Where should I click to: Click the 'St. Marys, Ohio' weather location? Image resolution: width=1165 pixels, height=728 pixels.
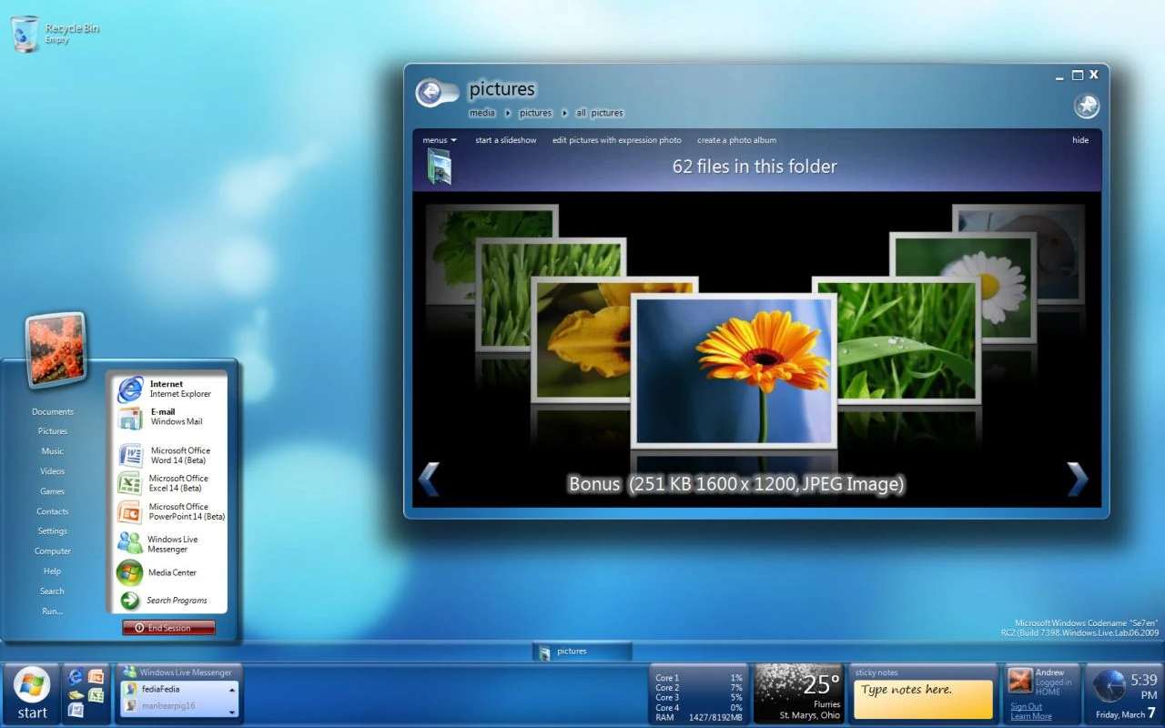(x=810, y=715)
